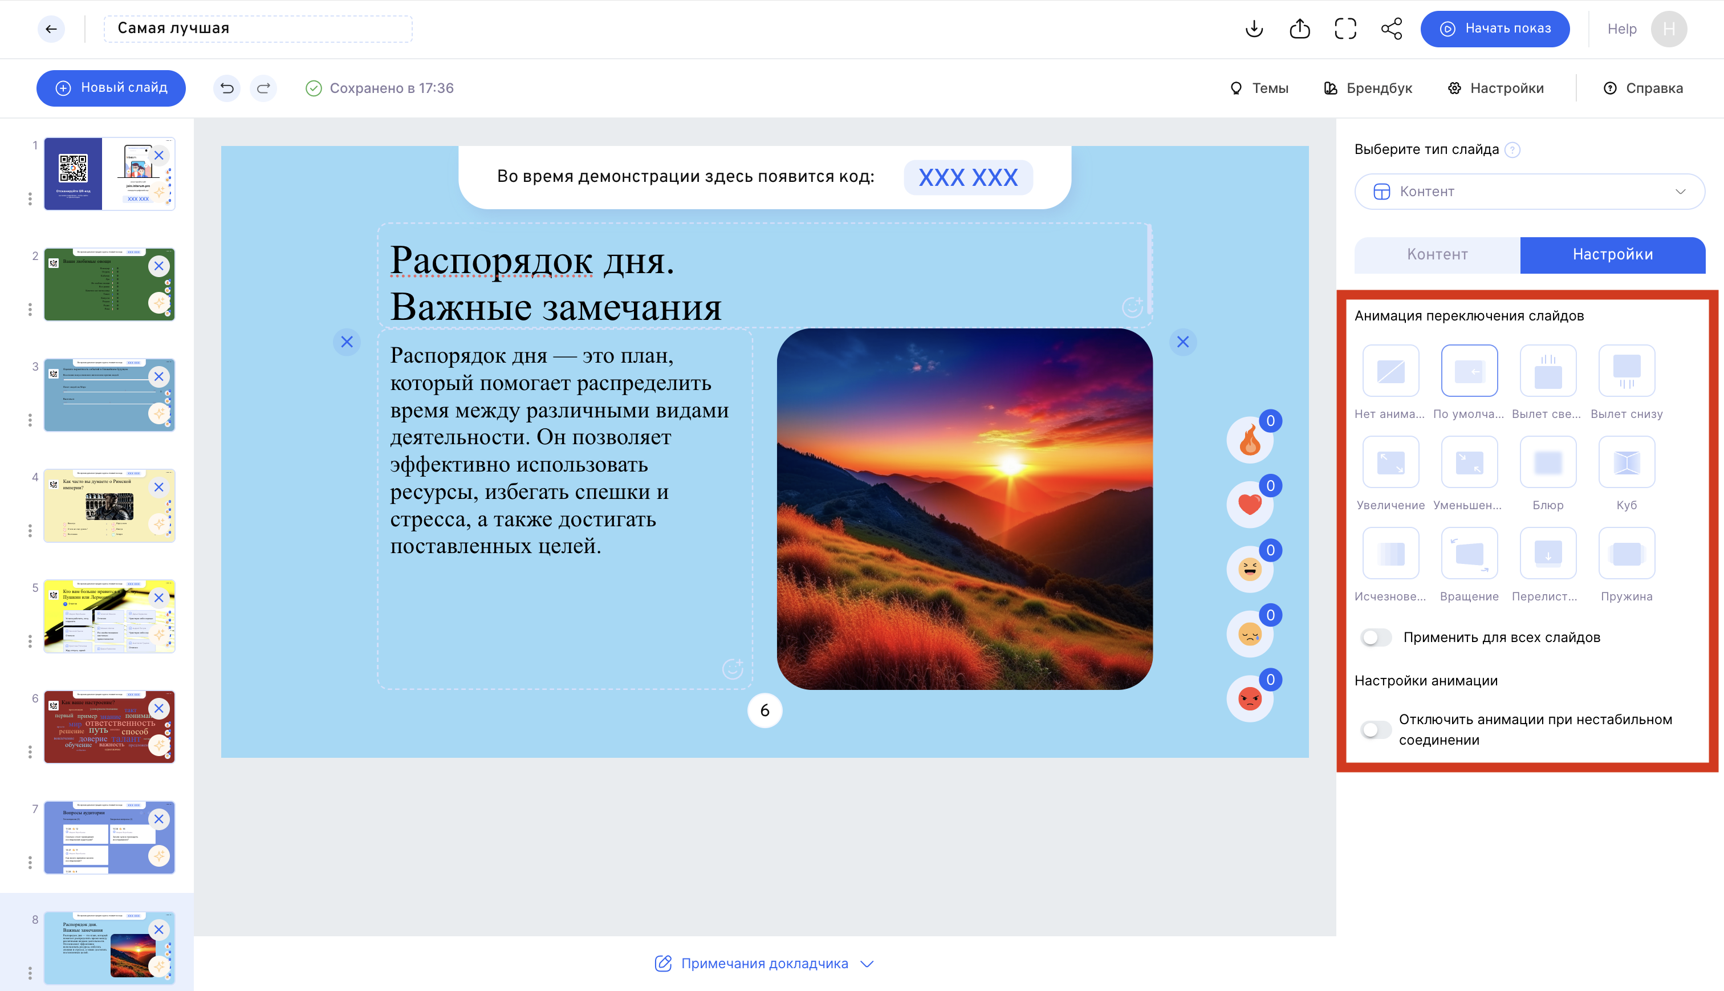
Task: Select the Блюр transition animation
Action: 1548,463
